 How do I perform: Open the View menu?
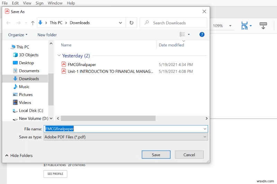(27, 3)
